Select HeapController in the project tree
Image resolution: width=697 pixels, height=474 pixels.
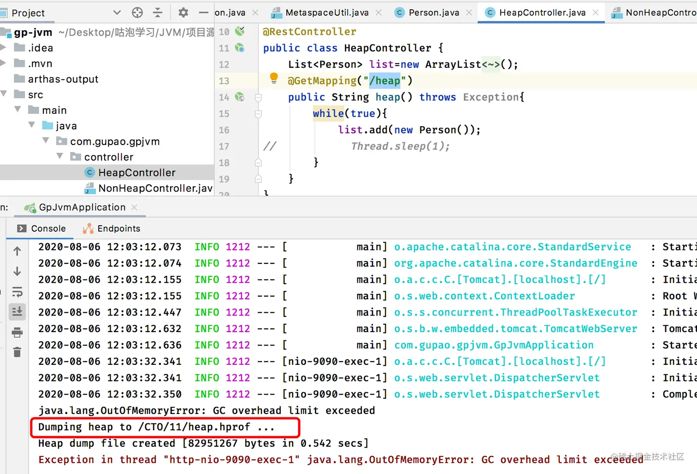[x=107, y=173]
